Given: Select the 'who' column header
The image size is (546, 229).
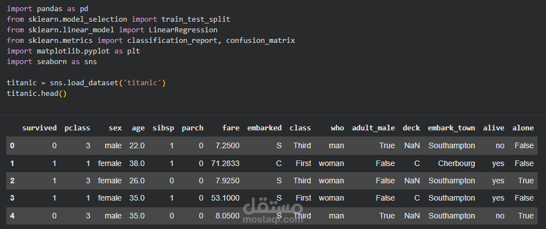Looking at the screenshot, I should 338,128.
